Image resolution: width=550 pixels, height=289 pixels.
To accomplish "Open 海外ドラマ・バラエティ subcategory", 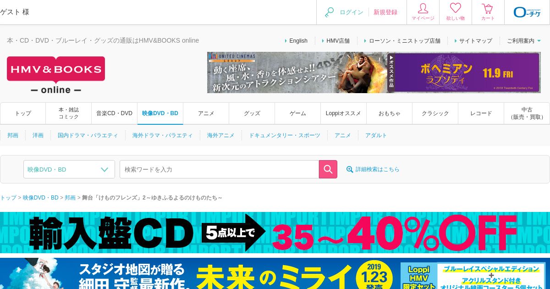I will coord(163,135).
